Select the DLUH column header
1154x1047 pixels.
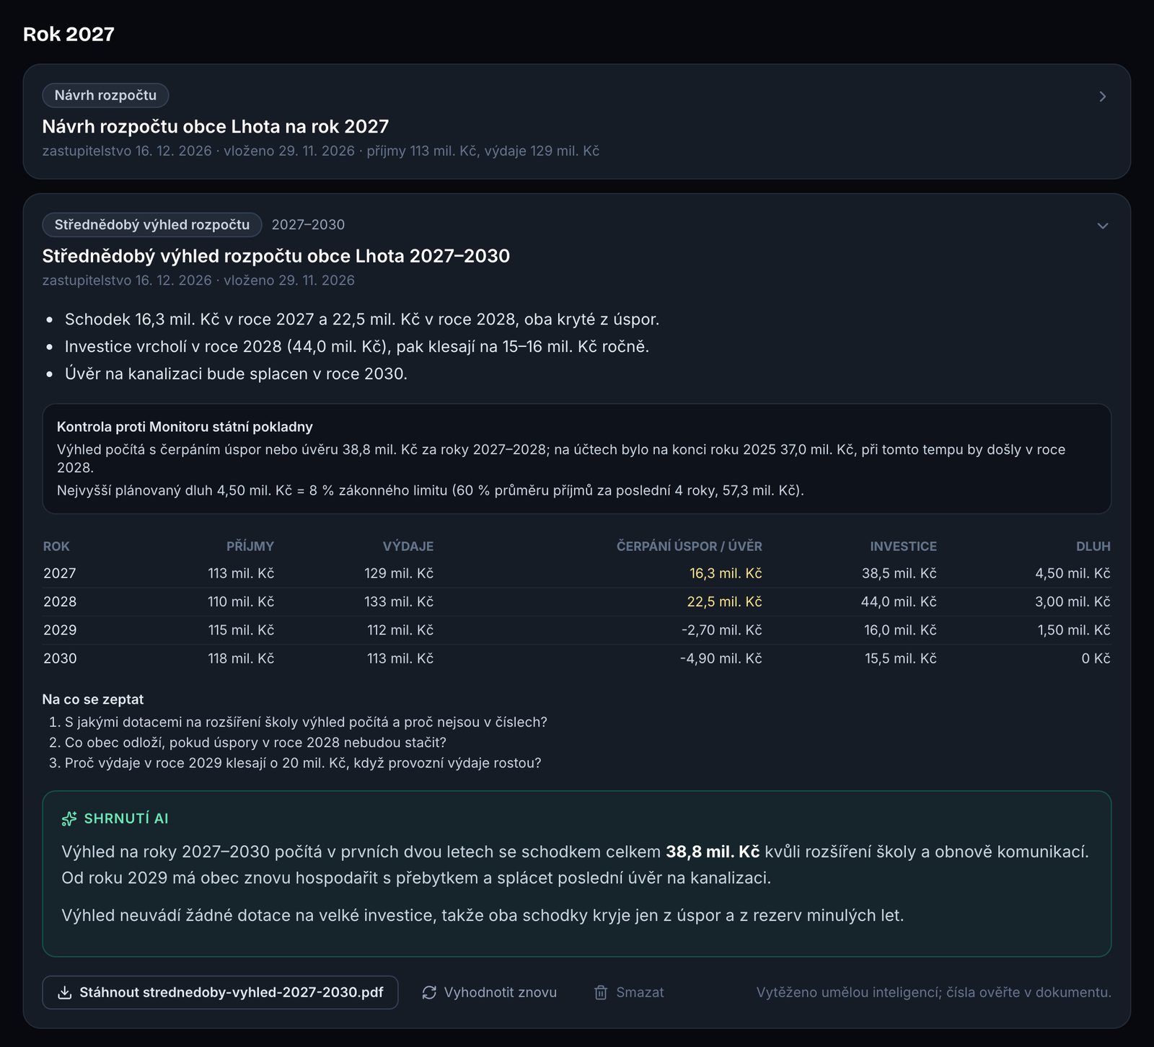pyautogui.click(x=1093, y=547)
